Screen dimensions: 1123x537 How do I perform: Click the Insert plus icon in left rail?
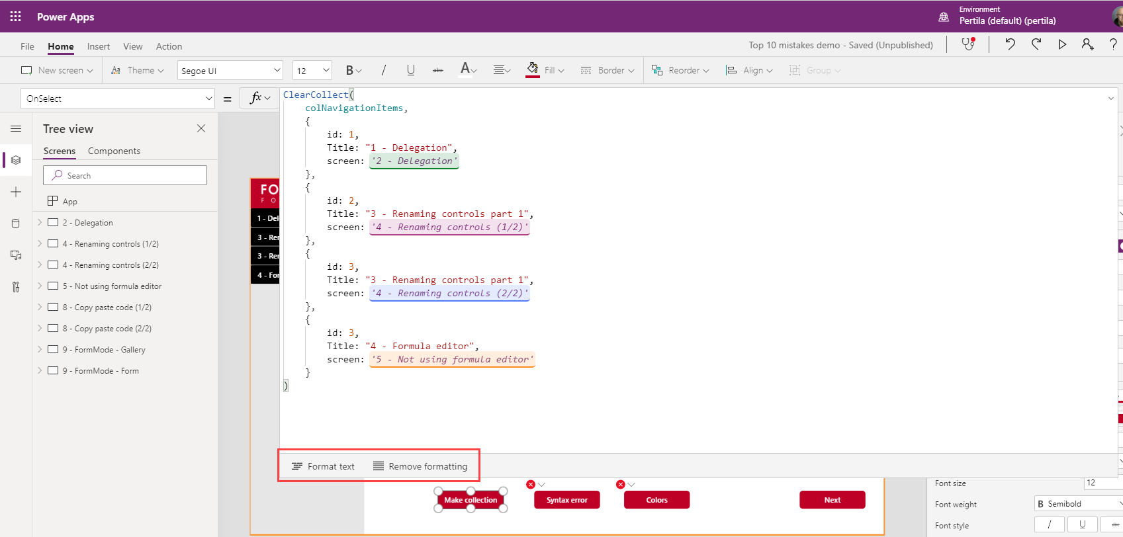16,192
